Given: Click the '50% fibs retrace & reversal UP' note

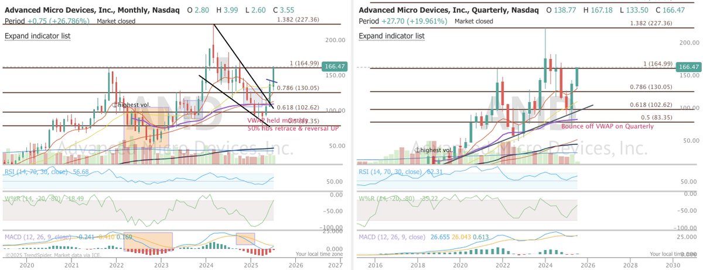Looking at the screenshot, I should tap(294, 128).
